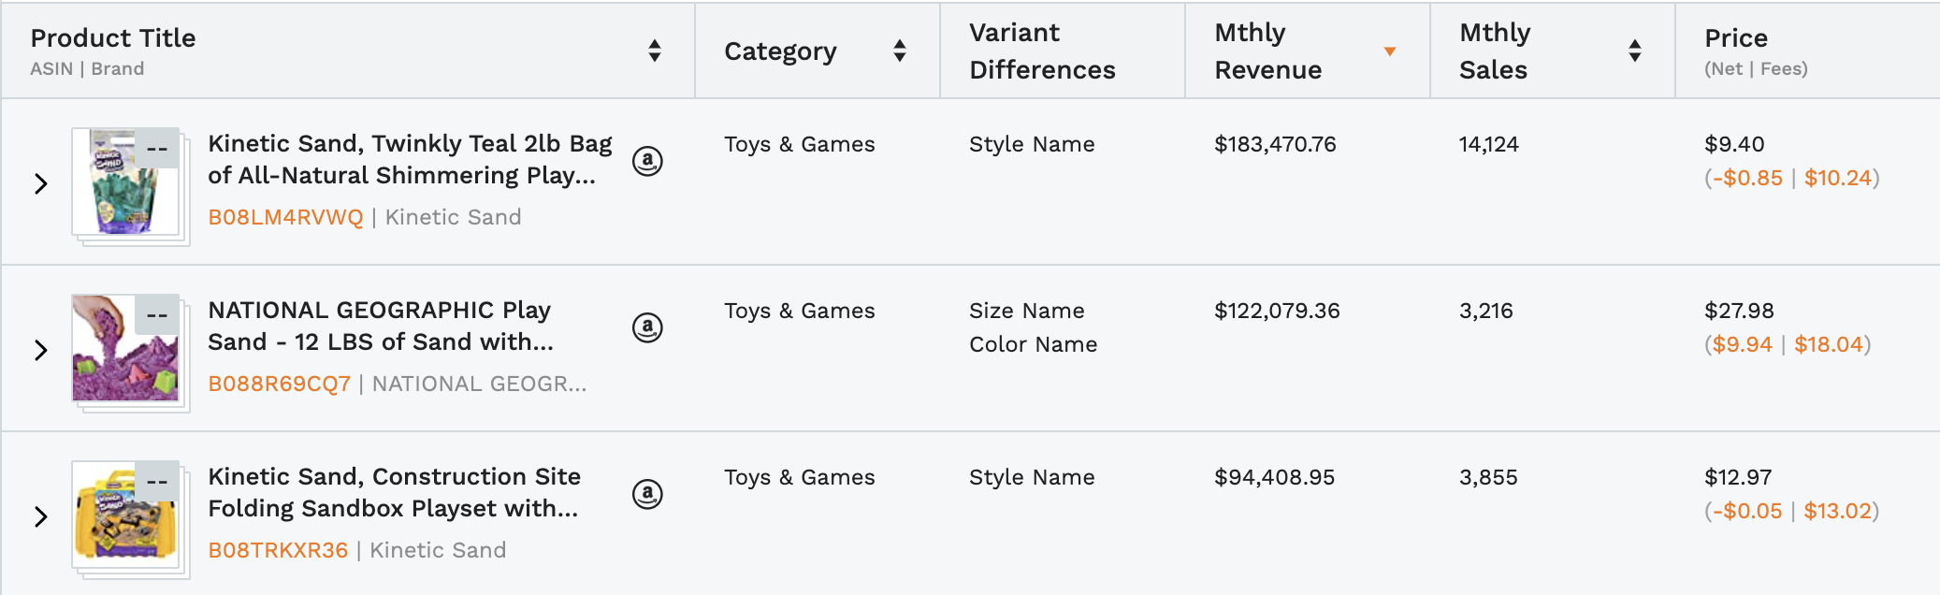
Task: Click the Price column header
Action: (x=1736, y=38)
